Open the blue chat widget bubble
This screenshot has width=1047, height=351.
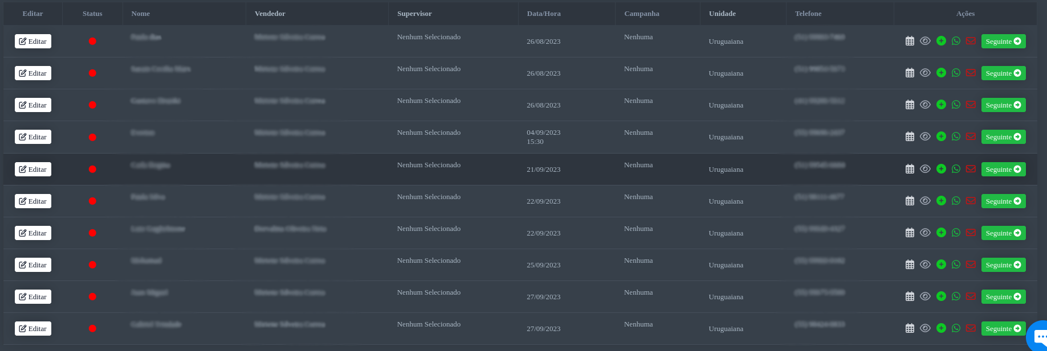click(1039, 337)
